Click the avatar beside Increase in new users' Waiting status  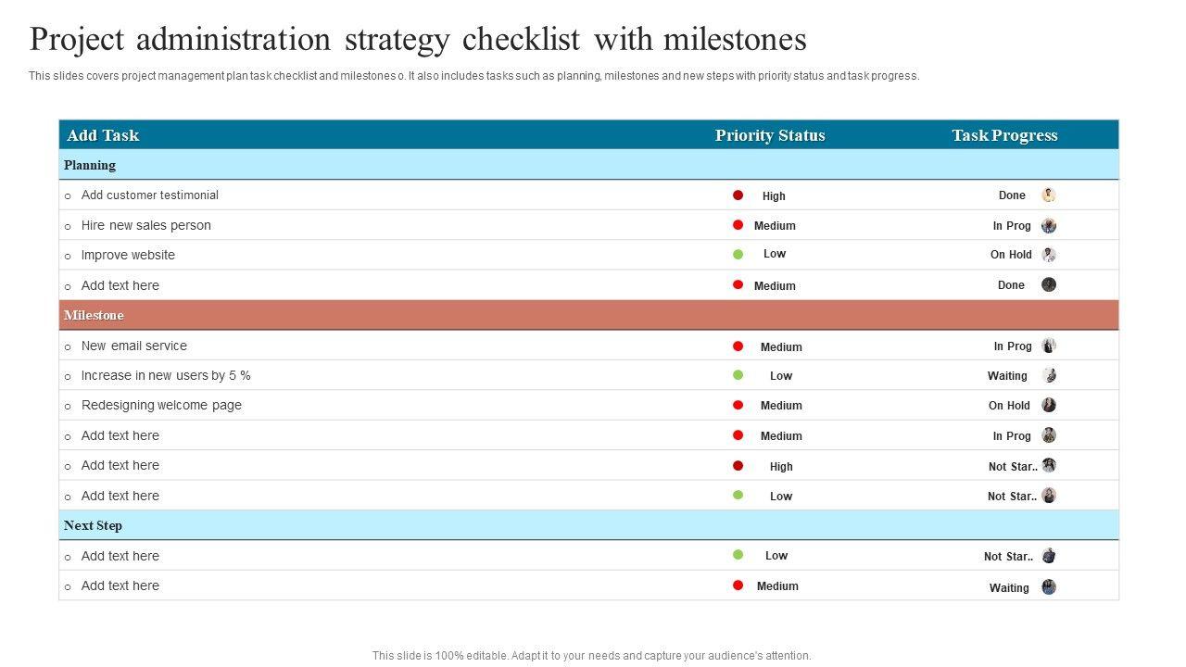click(1048, 375)
